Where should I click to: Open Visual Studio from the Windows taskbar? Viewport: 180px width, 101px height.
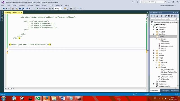coord(38,98)
